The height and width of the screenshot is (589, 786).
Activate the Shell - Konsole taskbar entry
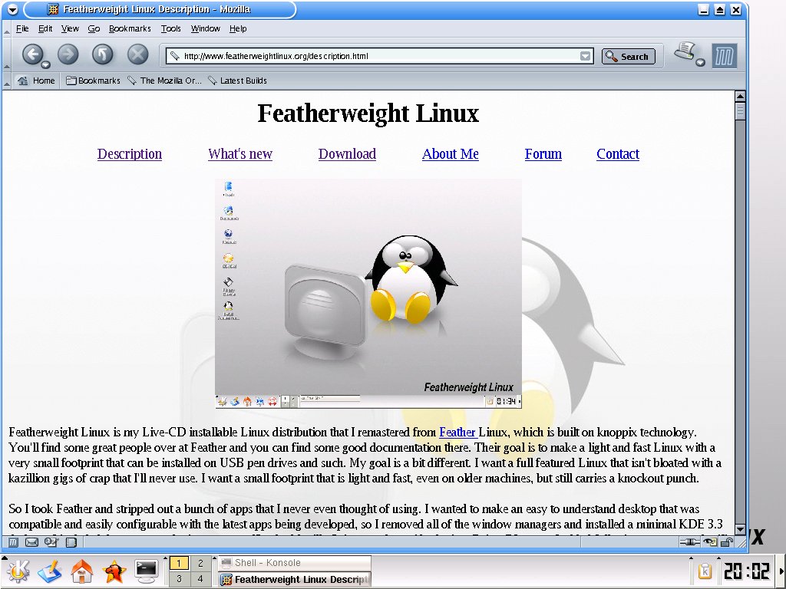click(x=295, y=563)
